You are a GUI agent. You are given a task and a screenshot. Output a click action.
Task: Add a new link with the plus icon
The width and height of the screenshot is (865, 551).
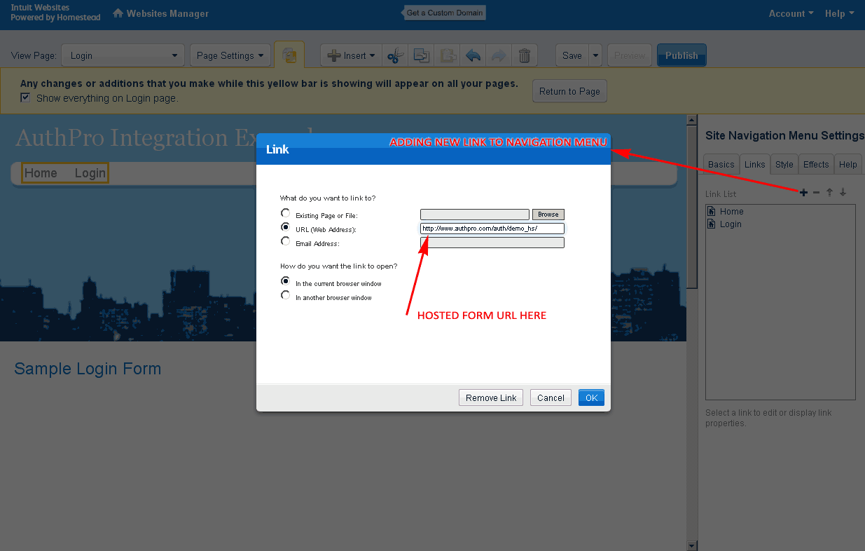[x=803, y=192]
